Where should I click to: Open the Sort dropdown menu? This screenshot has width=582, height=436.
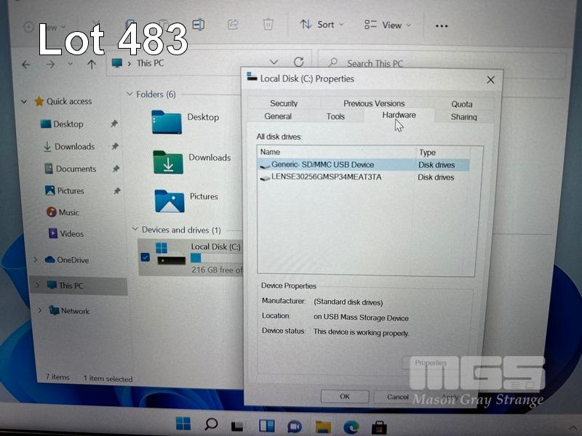pyautogui.click(x=317, y=25)
